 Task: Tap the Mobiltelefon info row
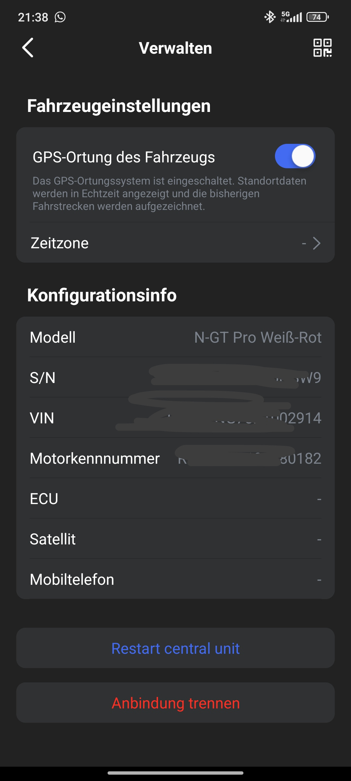coord(175,579)
